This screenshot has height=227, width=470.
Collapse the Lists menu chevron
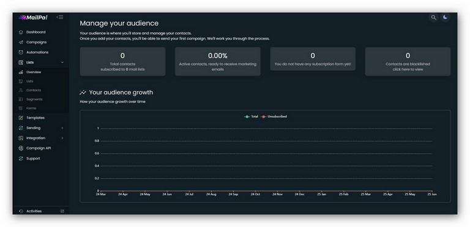[x=62, y=62]
